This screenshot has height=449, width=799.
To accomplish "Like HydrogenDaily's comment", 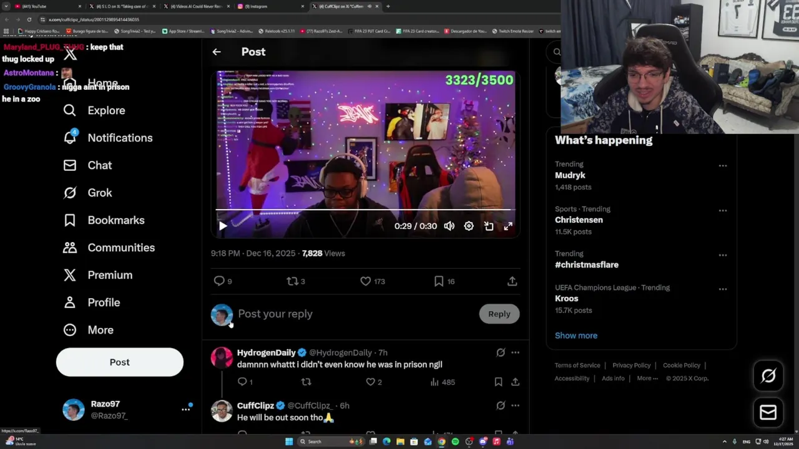I will (373, 382).
